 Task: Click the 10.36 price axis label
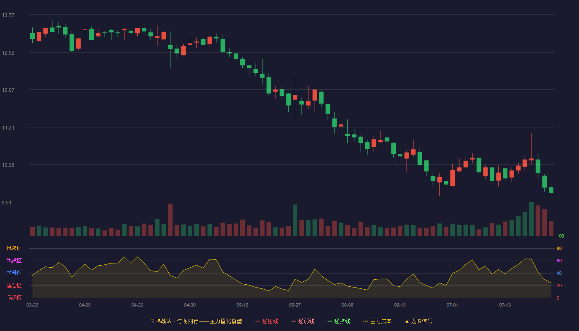pos(8,165)
